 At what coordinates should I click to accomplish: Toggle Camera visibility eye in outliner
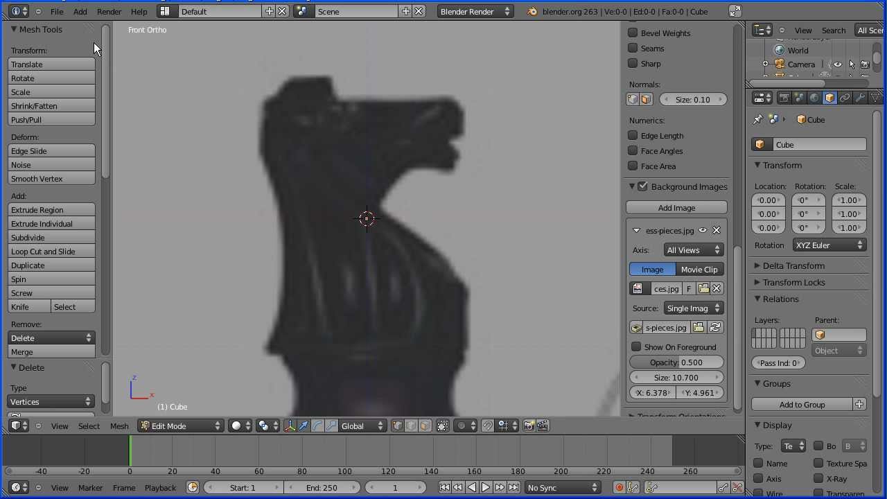[838, 64]
